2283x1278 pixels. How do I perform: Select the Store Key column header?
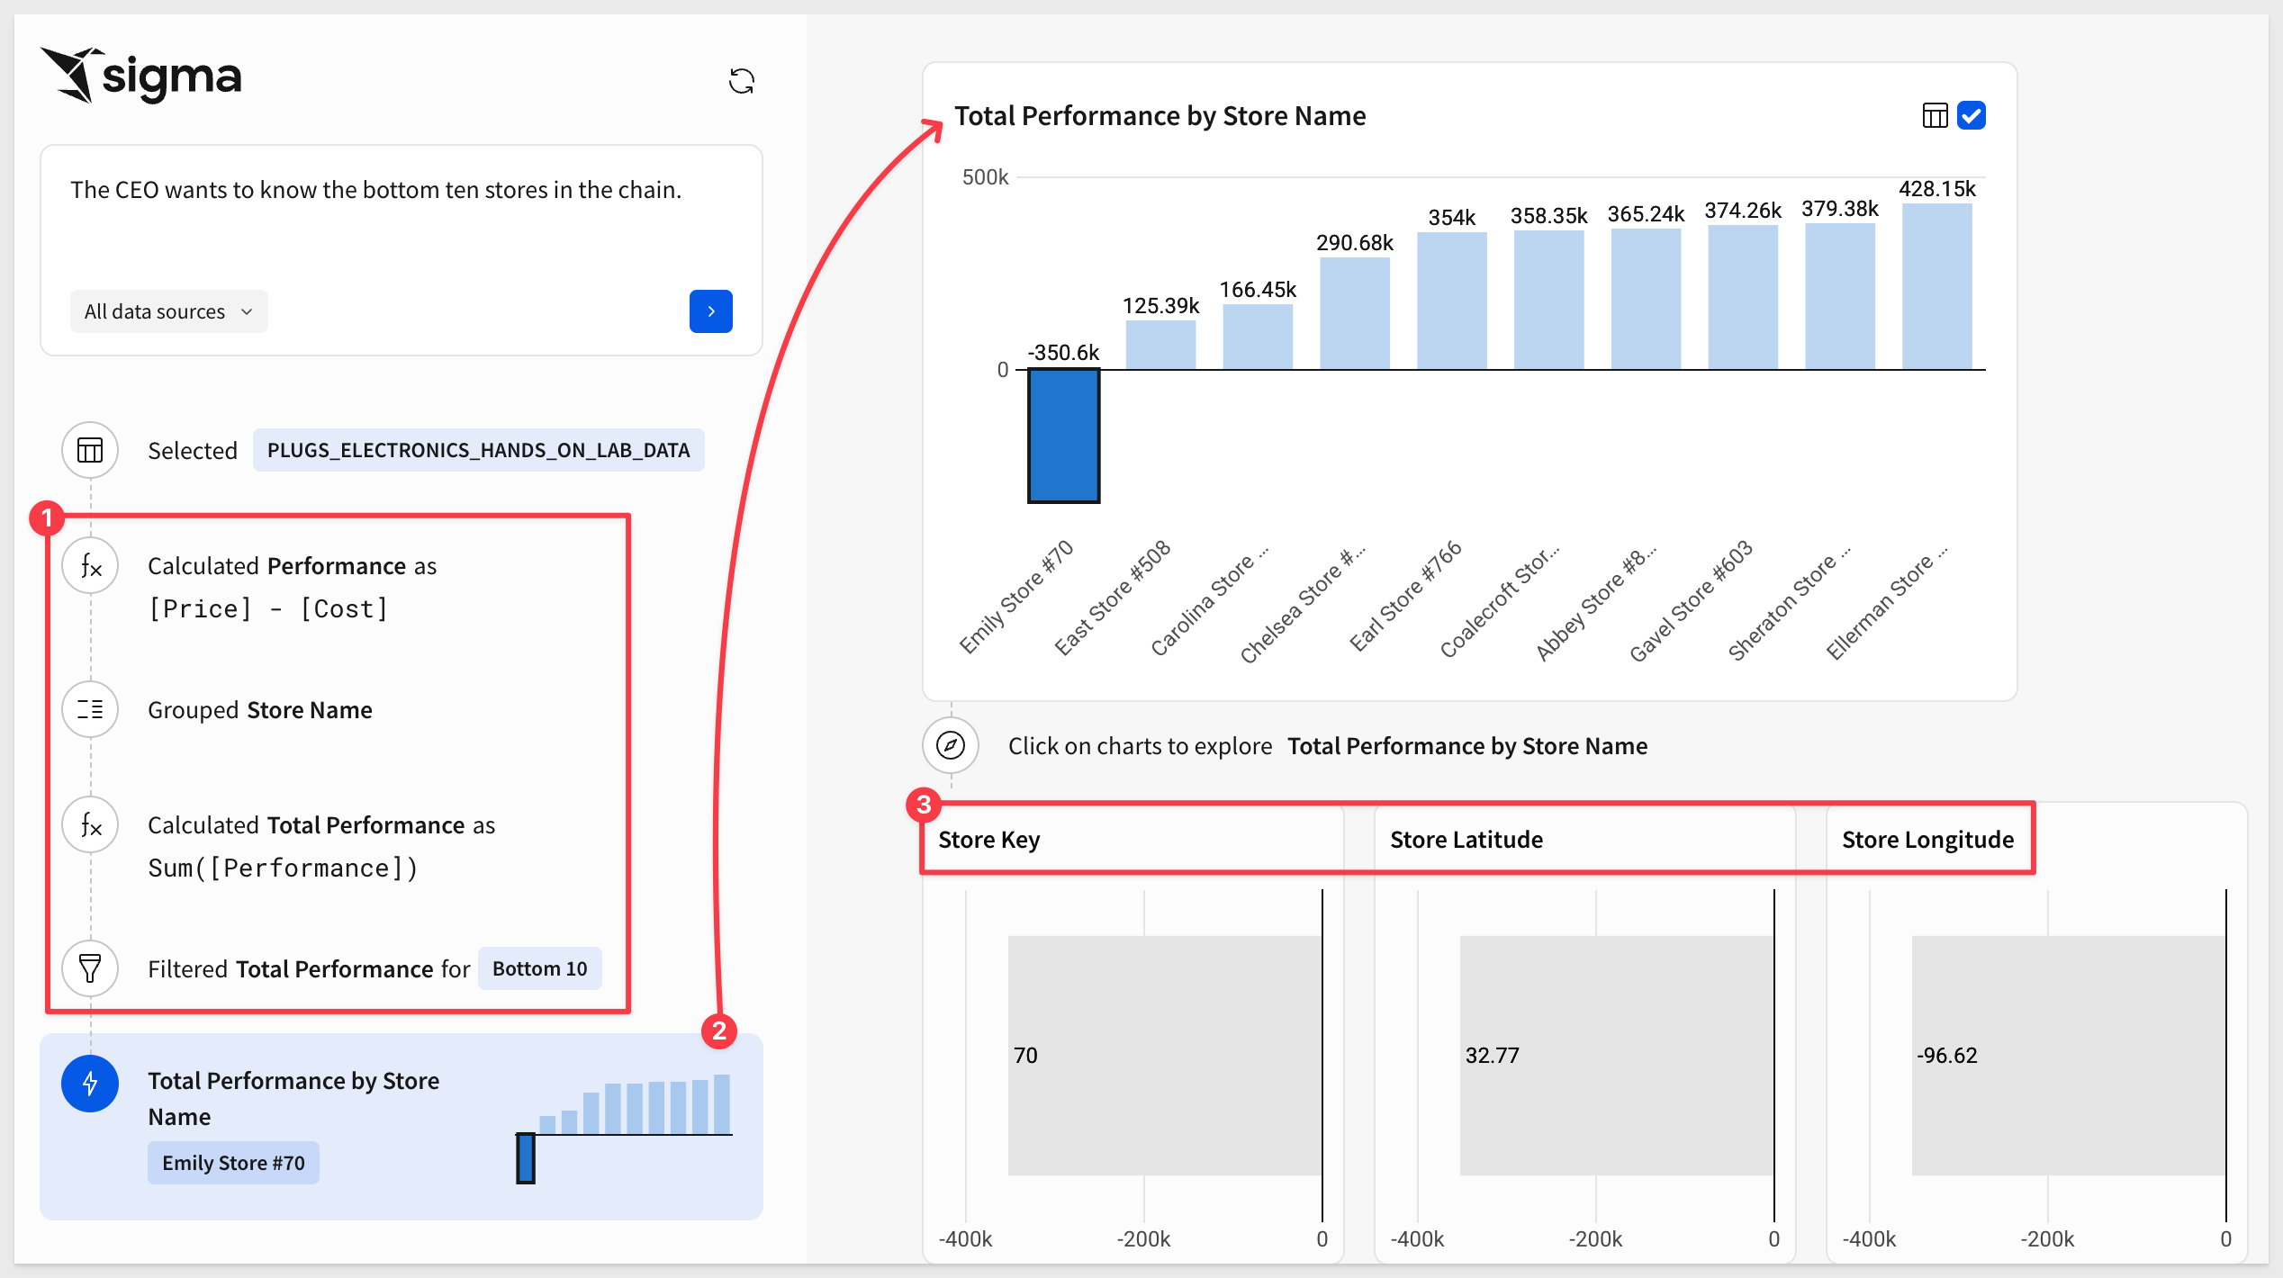click(x=988, y=840)
